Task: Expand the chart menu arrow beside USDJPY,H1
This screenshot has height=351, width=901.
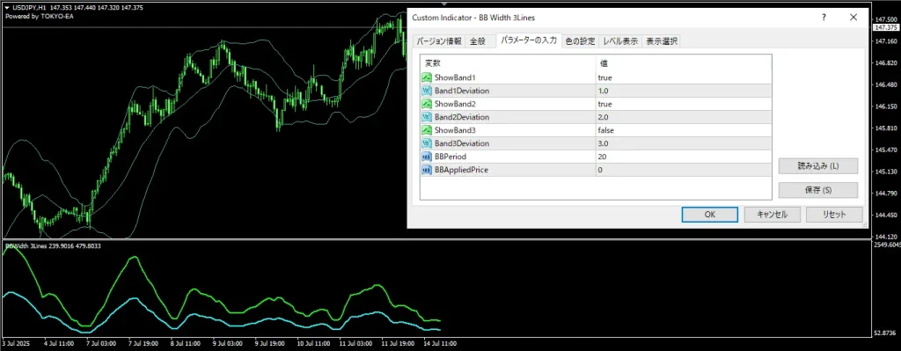Action: 6,8
